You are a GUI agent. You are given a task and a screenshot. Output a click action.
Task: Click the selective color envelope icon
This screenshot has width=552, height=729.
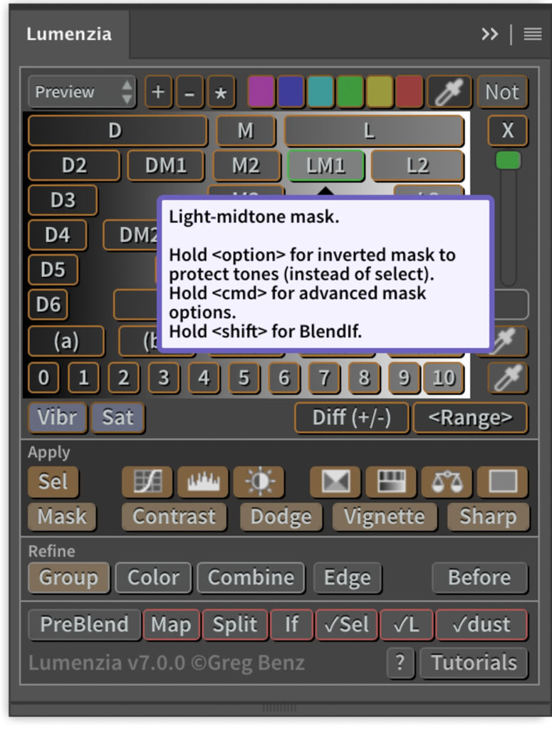pyautogui.click(x=335, y=482)
